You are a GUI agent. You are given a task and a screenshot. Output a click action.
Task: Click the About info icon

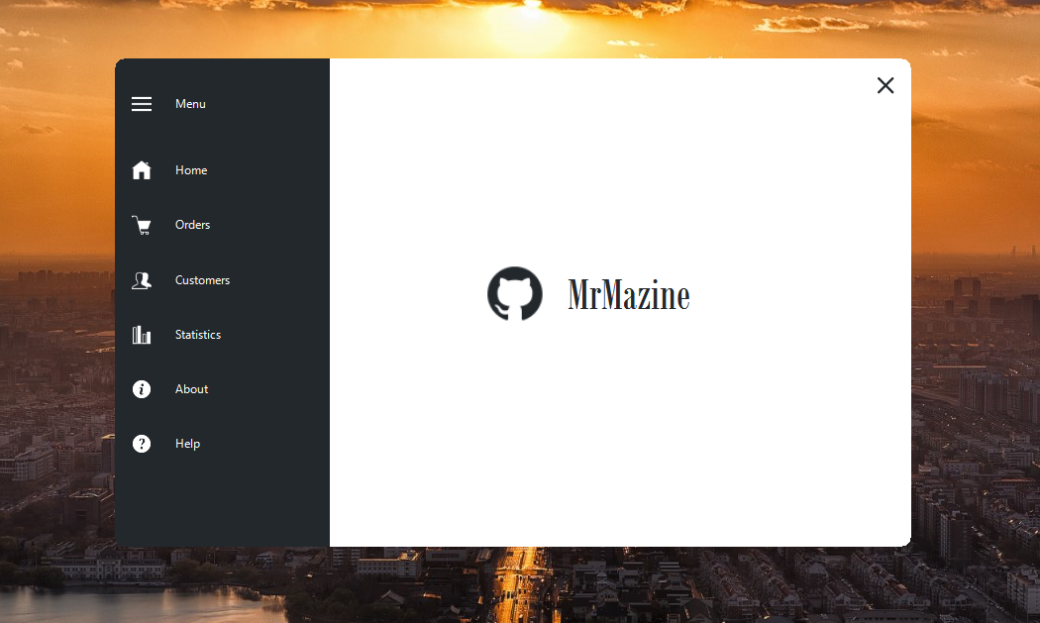(142, 389)
